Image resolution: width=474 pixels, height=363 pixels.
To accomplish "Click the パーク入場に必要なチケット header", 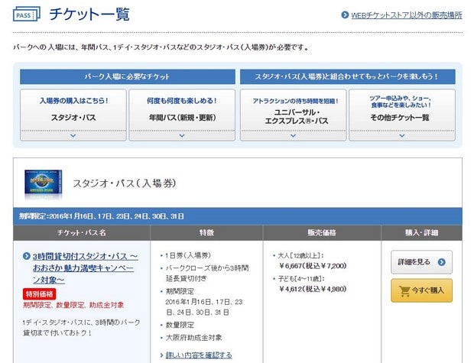I will pos(127,76).
